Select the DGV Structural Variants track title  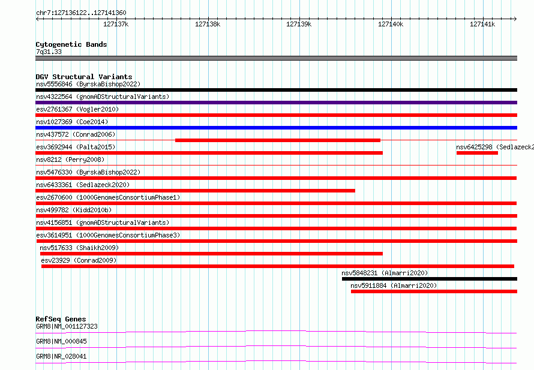[x=84, y=77]
